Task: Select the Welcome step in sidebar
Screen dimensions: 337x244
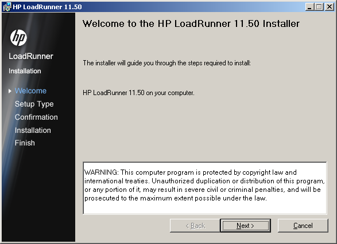Action: click(30, 91)
